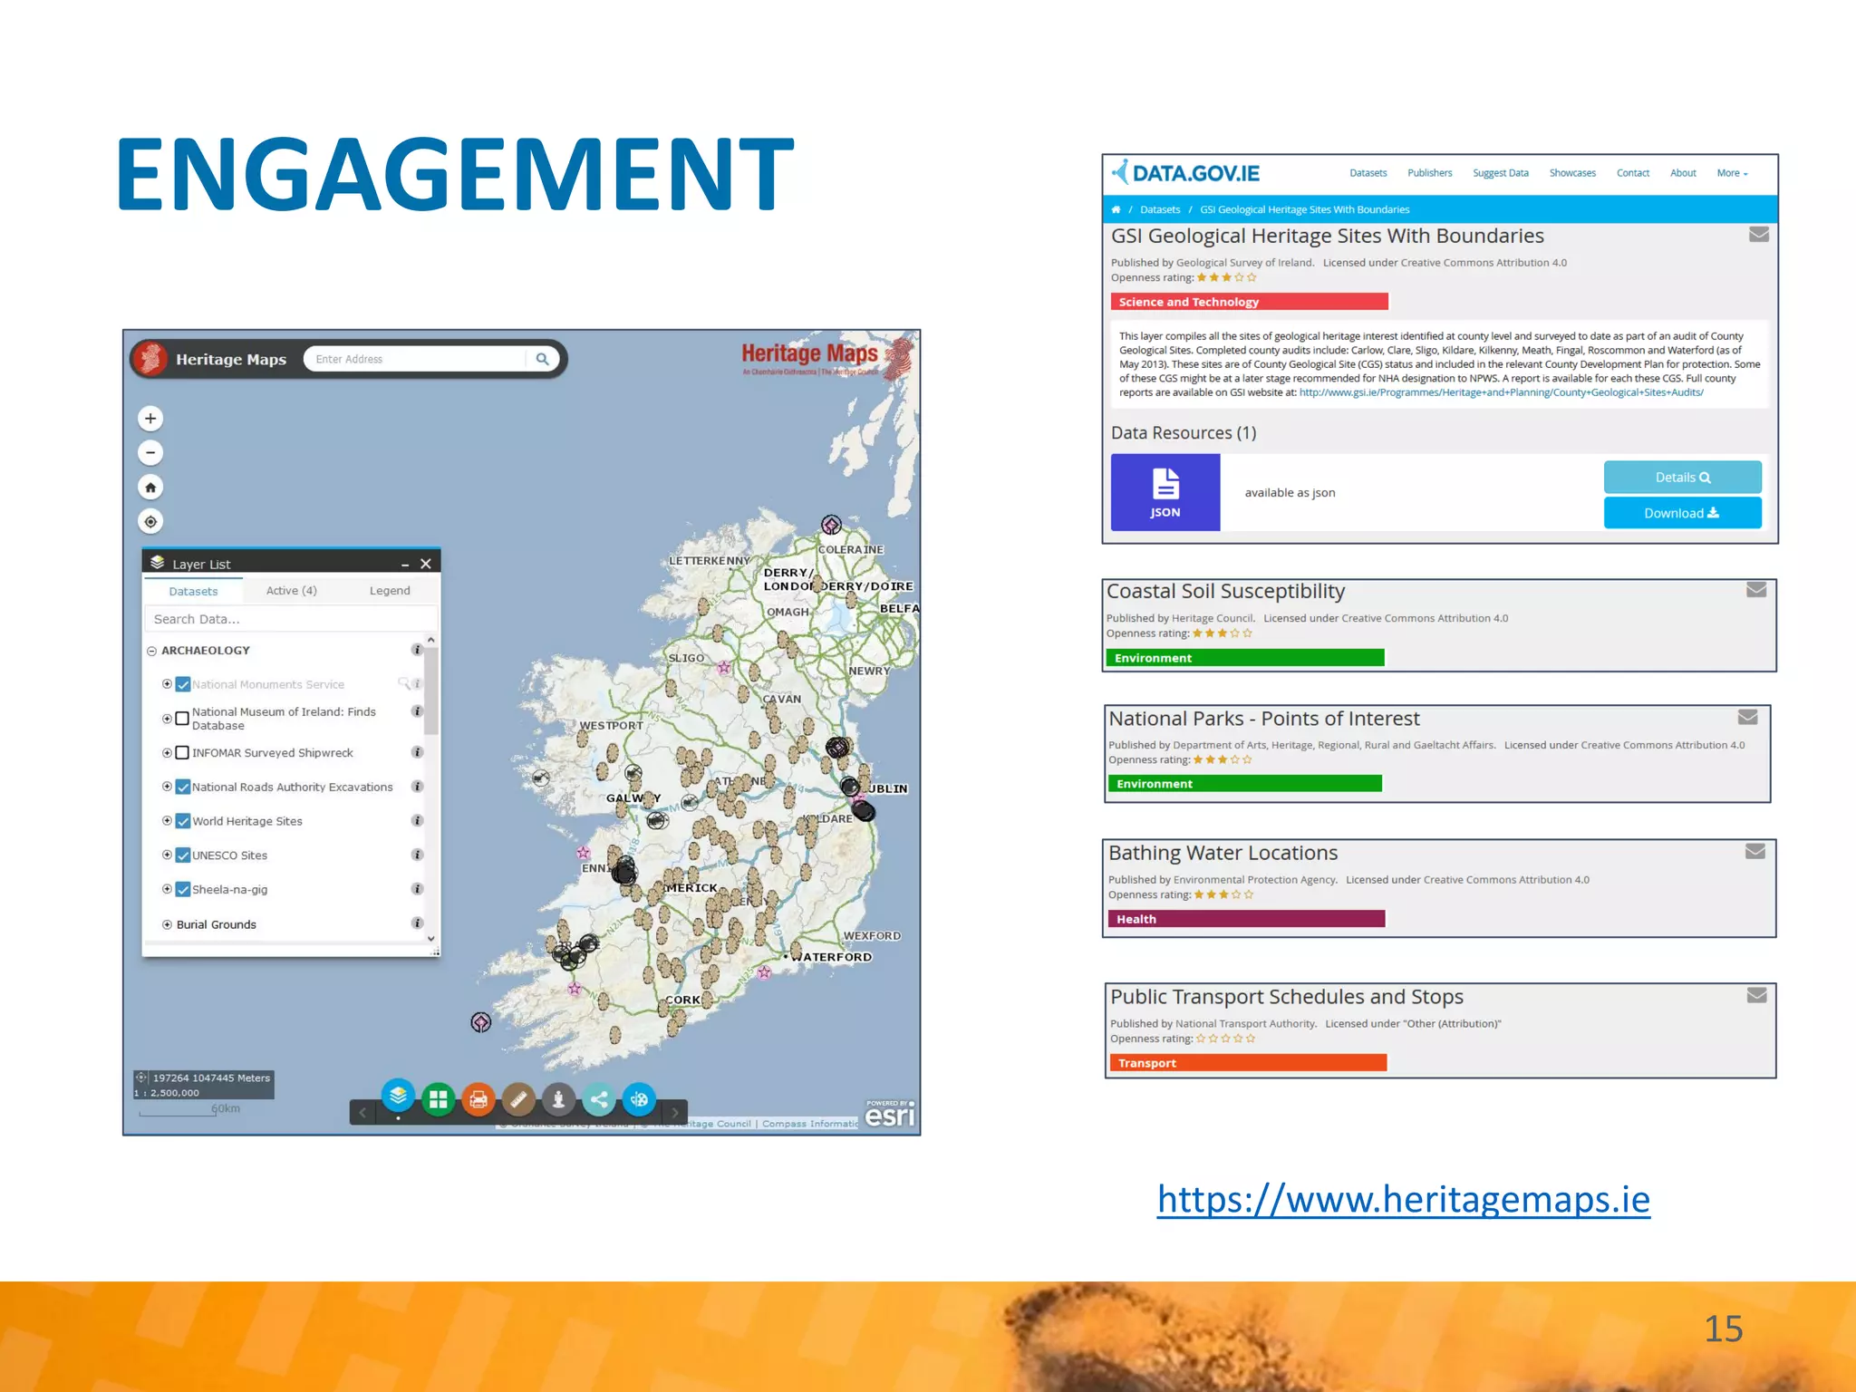The image size is (1856, 1392).
Task: Expand INFOMAR Surveyed Shipwreck sublayers
Action: click(167, 753)
